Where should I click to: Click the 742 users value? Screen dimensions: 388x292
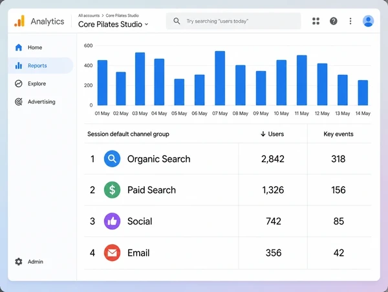[x=274, y=221]
